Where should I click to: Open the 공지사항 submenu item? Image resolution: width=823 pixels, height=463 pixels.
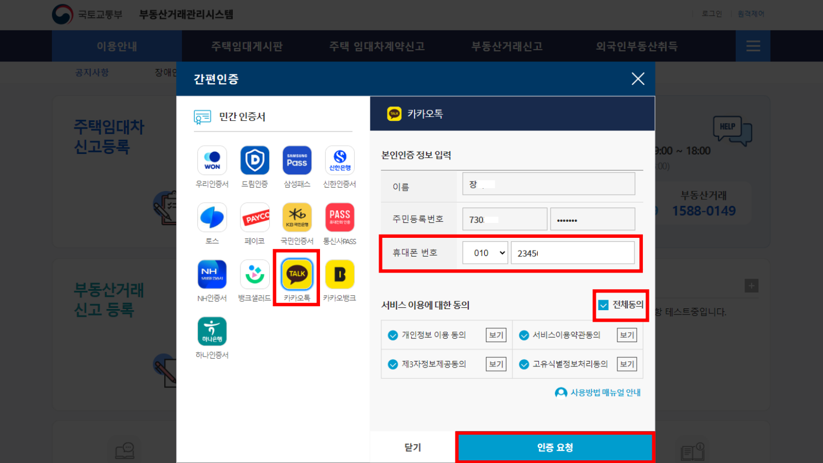point(92,72)
